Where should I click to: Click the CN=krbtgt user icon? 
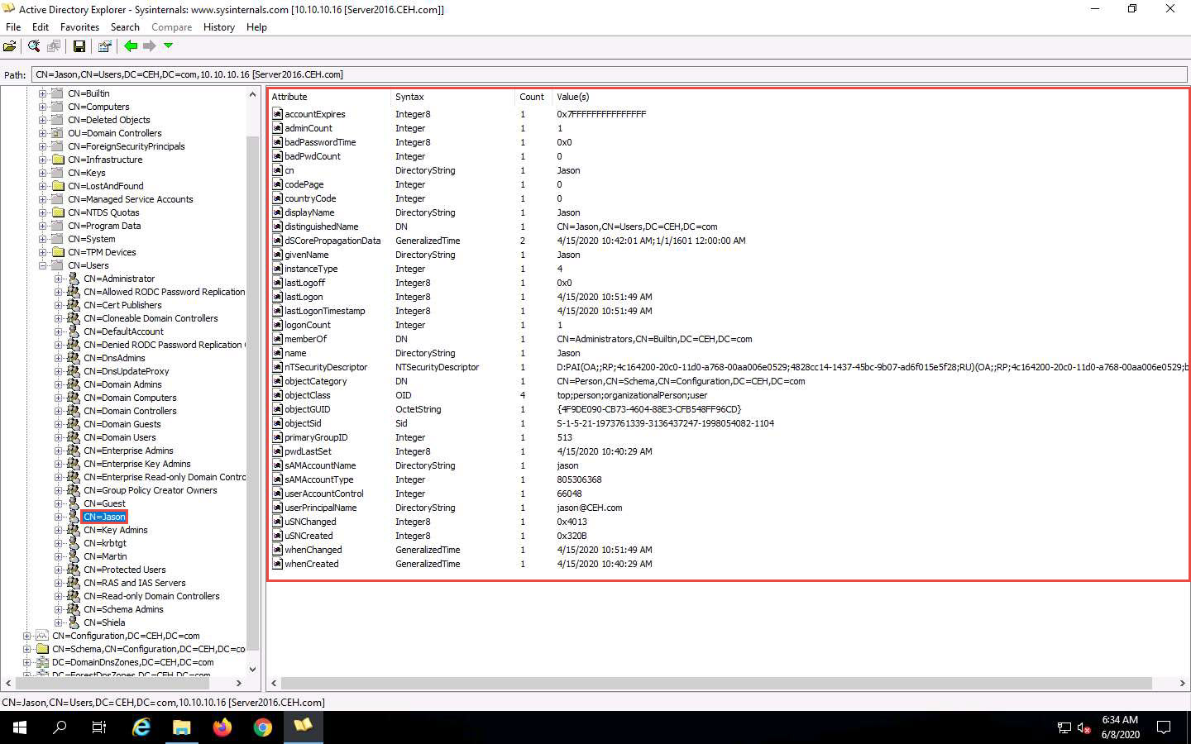coord(74,543)
